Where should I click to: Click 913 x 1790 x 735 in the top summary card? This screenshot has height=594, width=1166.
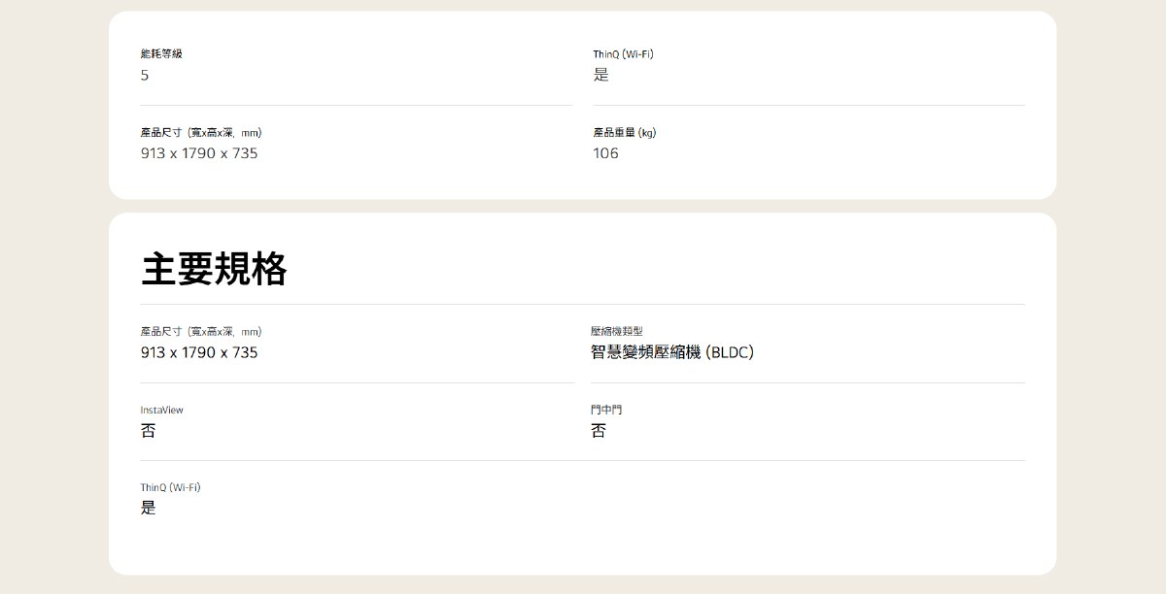pos(199,153)
